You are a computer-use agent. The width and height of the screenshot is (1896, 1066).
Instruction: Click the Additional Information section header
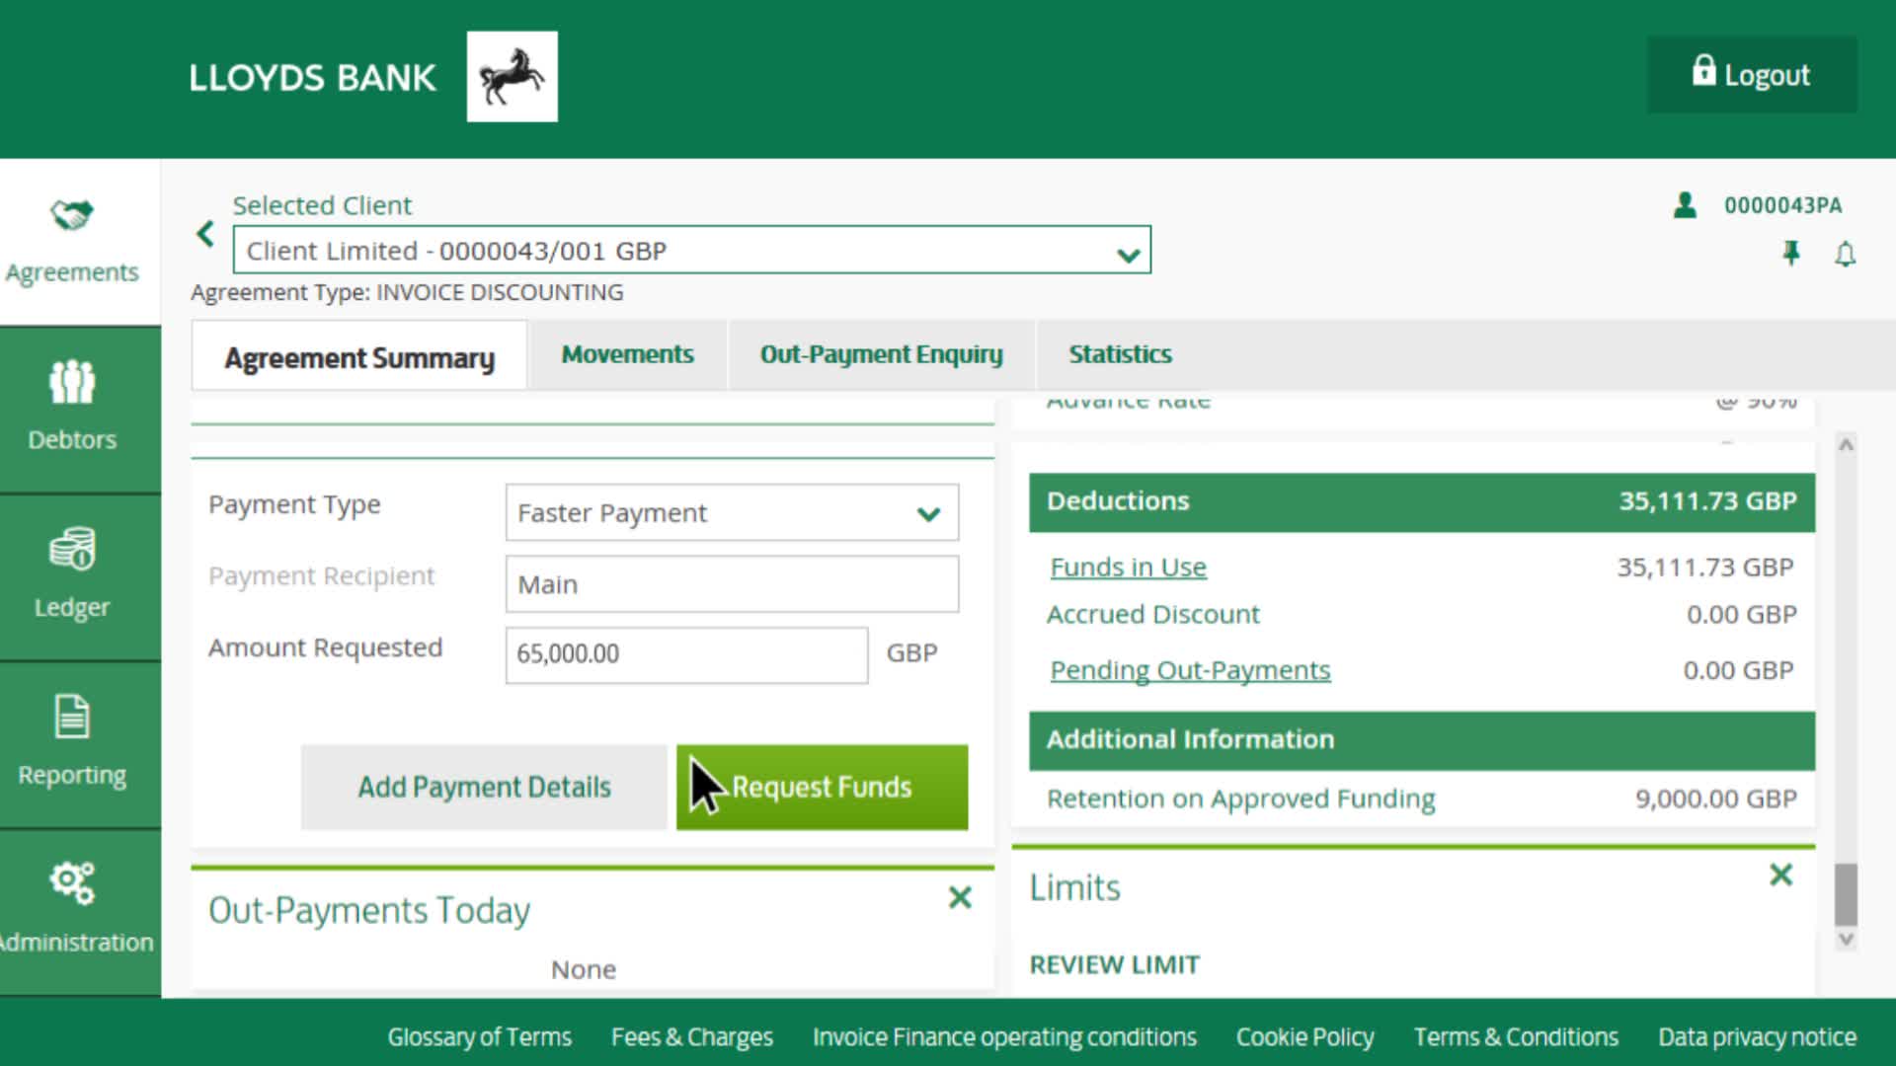tap(1422, 739)
